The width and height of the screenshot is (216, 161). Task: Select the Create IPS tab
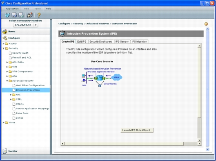pos(68,41)
